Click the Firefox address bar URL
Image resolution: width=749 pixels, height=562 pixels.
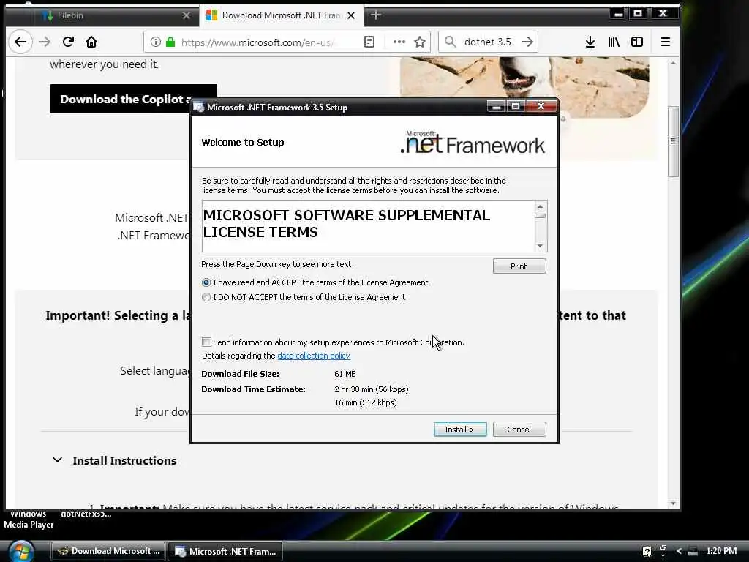[257, 42]
